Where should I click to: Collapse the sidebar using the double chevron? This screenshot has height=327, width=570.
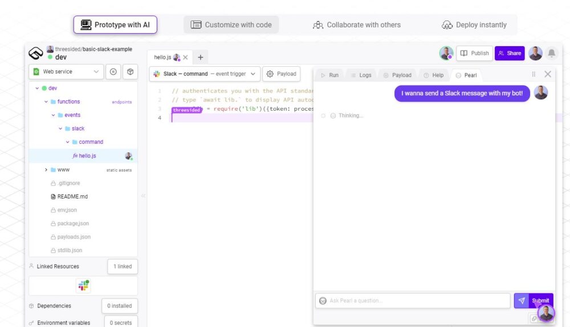pos(143,196)
